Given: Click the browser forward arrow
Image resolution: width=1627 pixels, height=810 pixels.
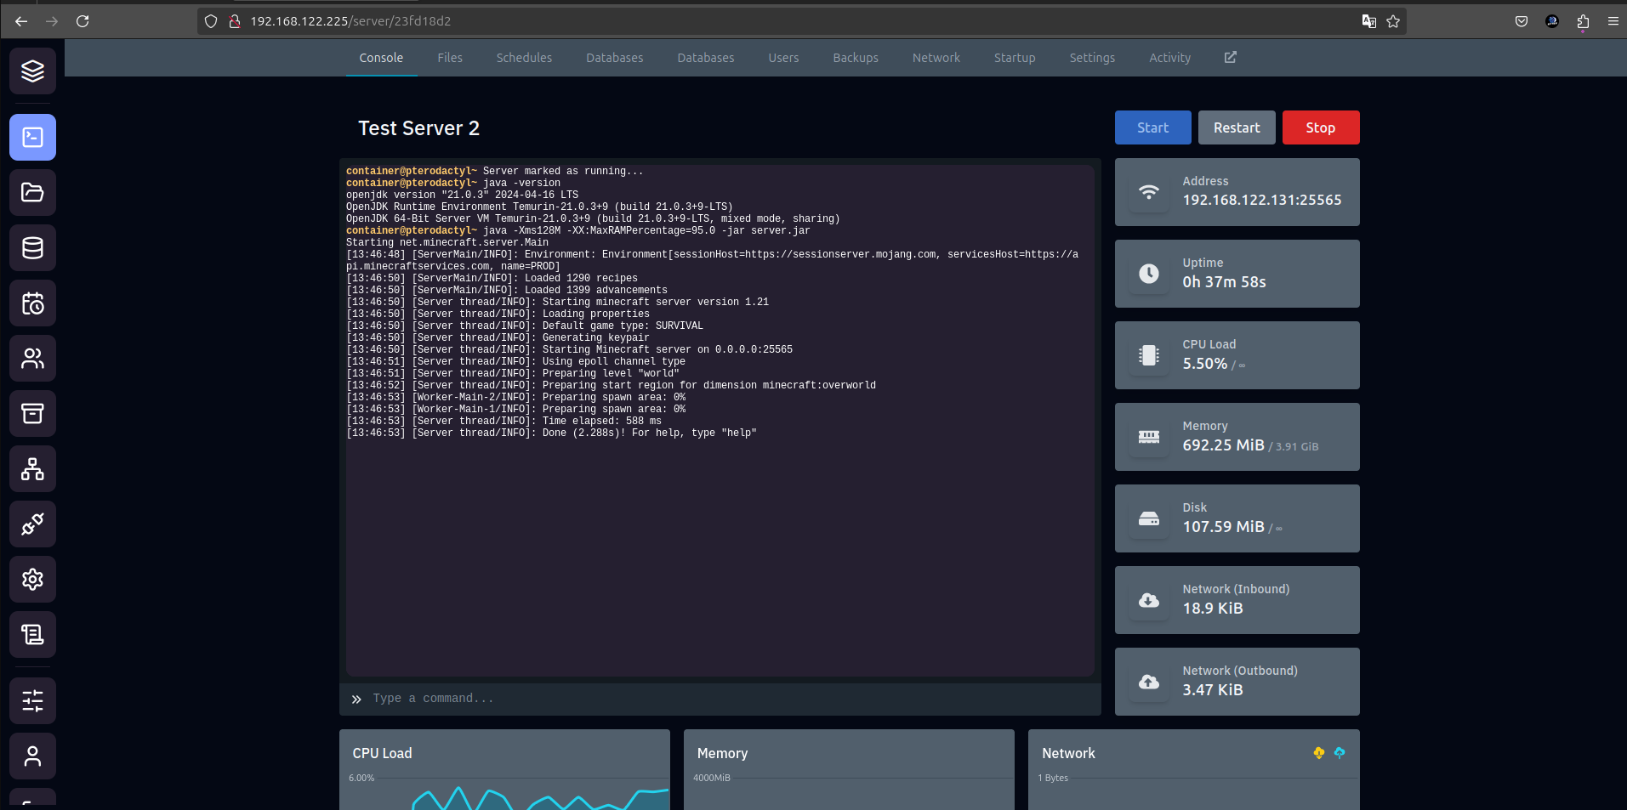Looking at the screenshot, I should pos(52,21).
